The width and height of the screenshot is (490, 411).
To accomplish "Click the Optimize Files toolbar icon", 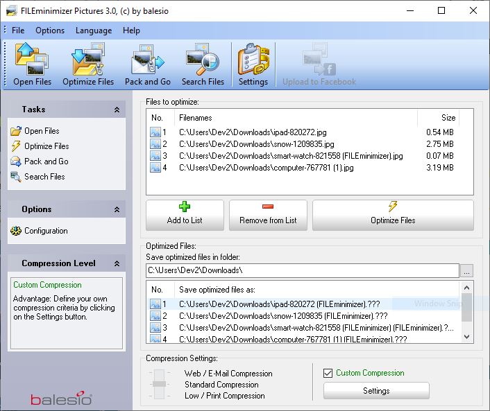I will coord(88,59).
